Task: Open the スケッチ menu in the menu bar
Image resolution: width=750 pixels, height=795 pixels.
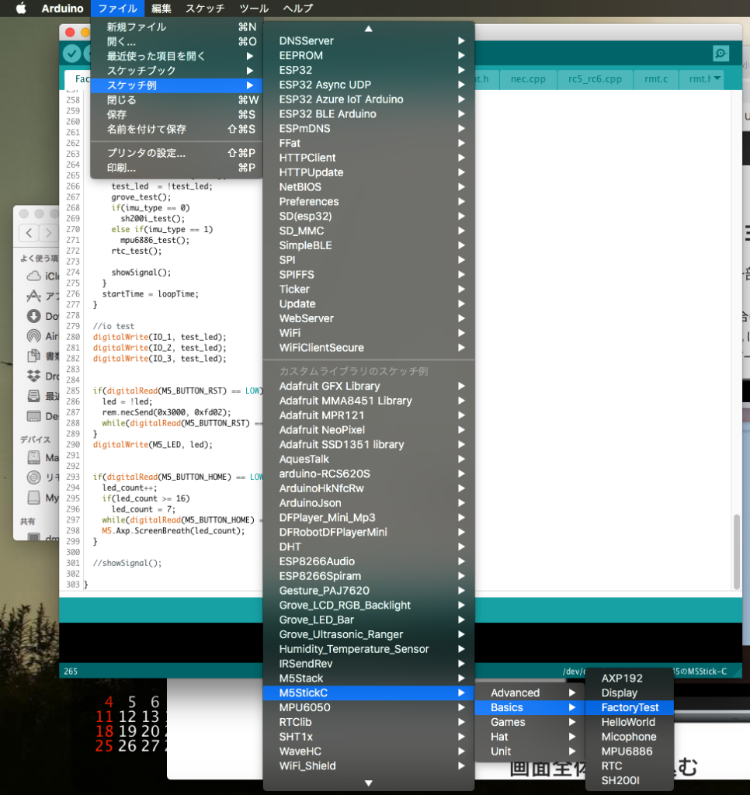Action: [205, 9]
